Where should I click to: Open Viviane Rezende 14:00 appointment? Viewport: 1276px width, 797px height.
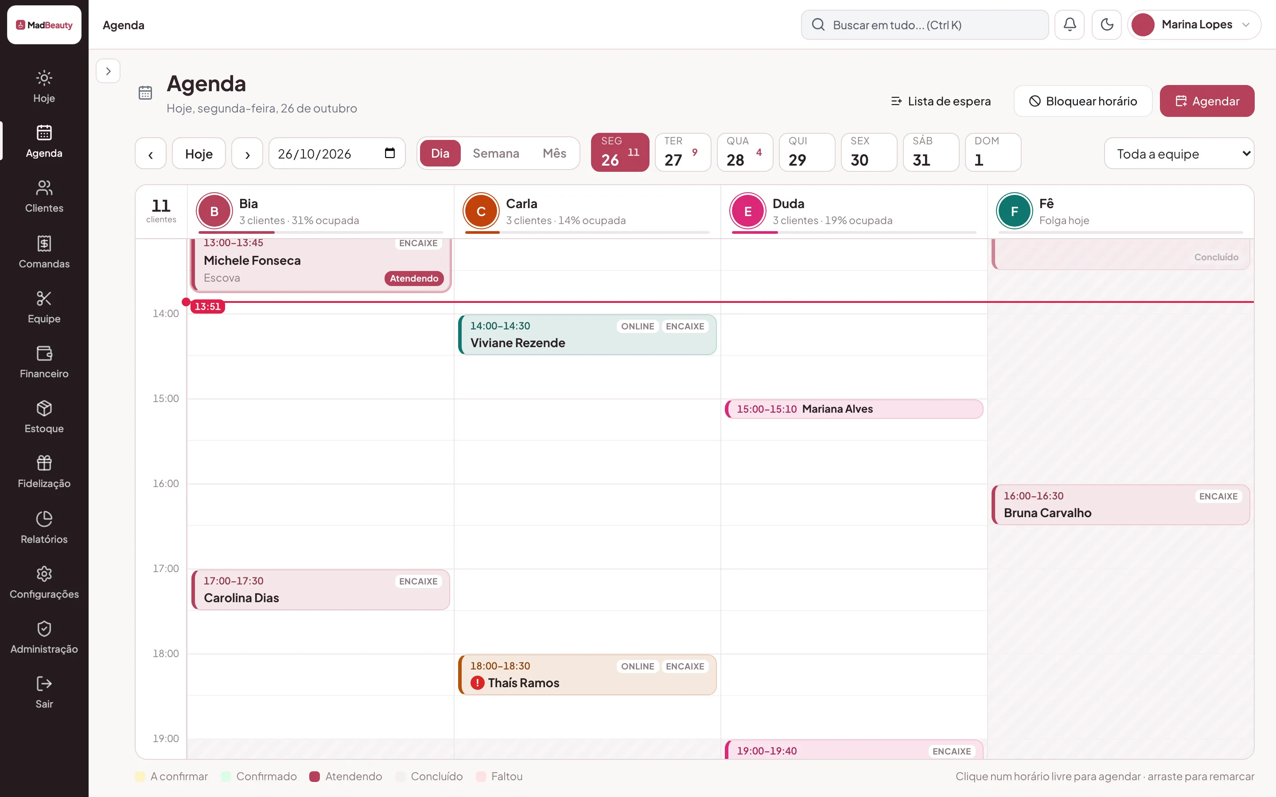(587, 335)
